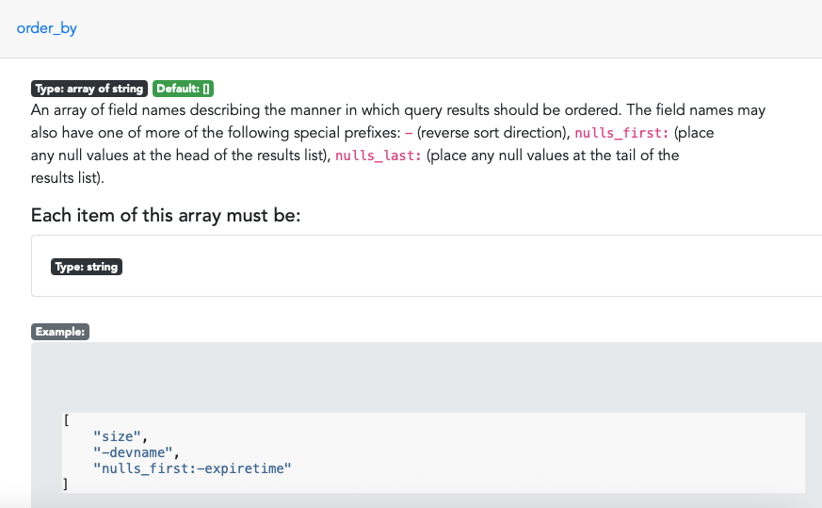Select the "-devname" example value
This screenshot has height=508, width=822.
[x=133, y=452]
